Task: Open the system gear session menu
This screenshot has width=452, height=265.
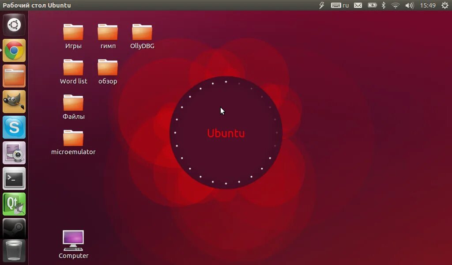Action: 445,5
